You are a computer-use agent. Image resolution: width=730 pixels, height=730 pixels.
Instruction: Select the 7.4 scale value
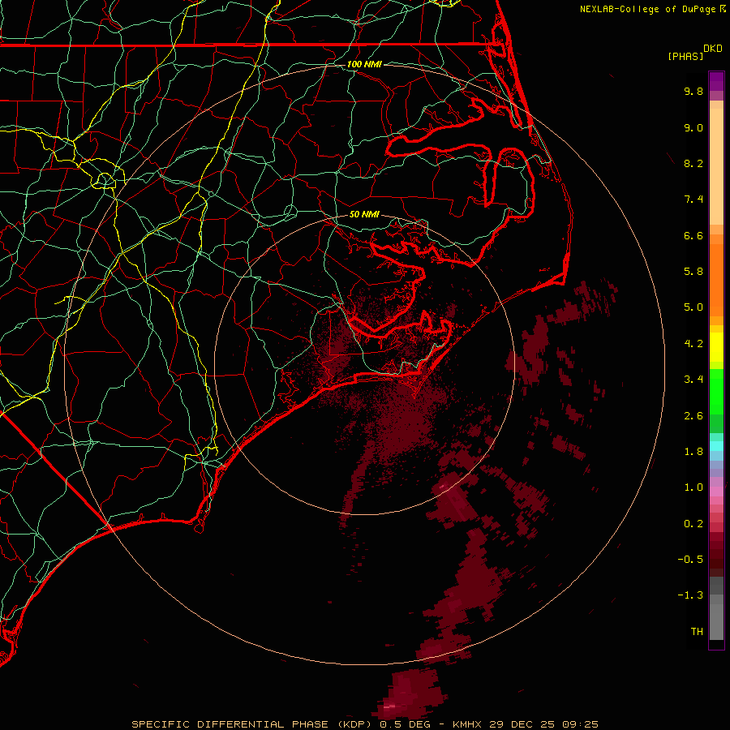[693, 200]
